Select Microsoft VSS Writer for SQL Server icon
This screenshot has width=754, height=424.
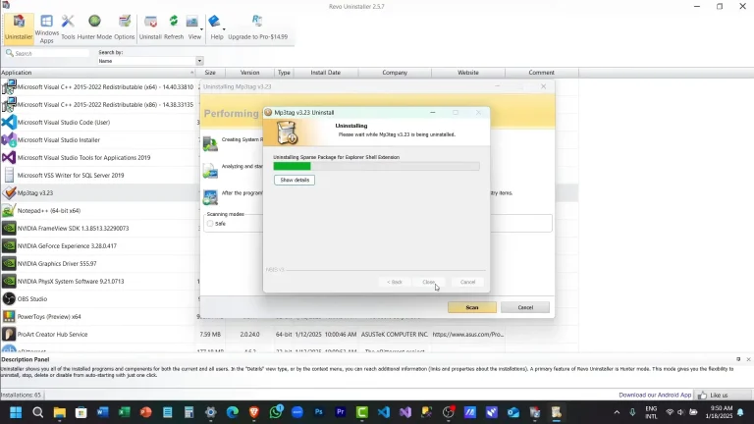pos(9,175)
